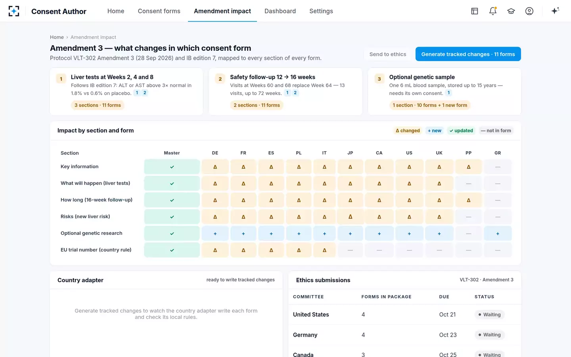Click the Consent Author logo icon
This screenshot has width=571, height=357.
(14, 11)
